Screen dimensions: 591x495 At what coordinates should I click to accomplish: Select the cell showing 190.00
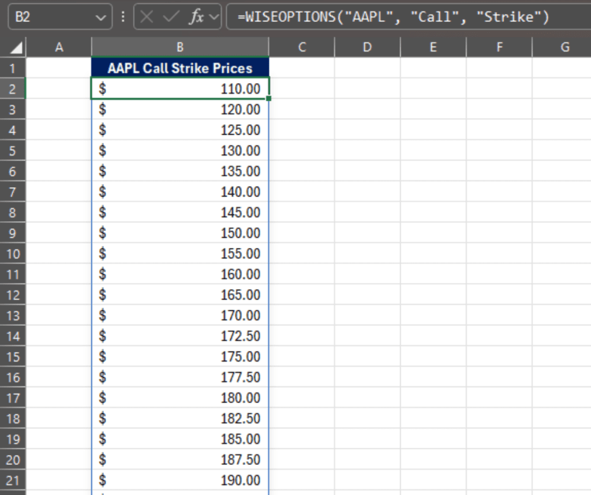tap(180, 481)
